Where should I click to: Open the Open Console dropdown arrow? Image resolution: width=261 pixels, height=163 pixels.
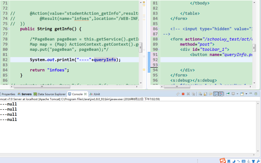(246, 94)
